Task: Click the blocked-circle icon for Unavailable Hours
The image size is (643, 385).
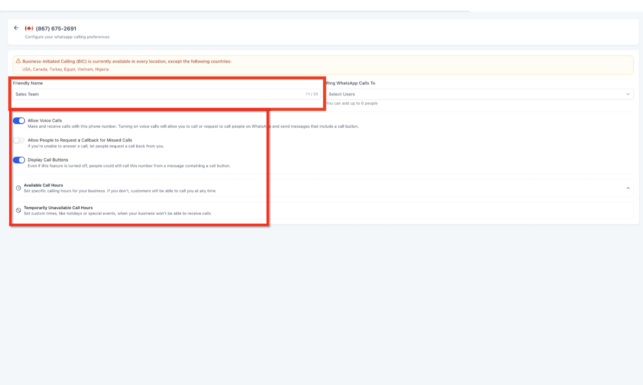Action: pyautogui.click(x=18, y=211)
